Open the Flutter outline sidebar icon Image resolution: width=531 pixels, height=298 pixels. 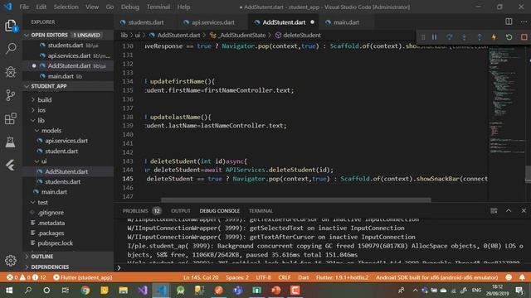[x=11, y=166]
